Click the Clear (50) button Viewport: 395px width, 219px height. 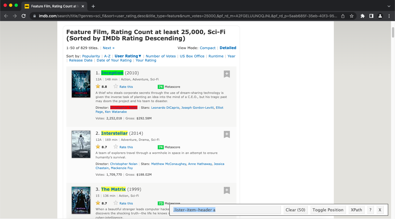pyautogui.click(x=295, y=210)
